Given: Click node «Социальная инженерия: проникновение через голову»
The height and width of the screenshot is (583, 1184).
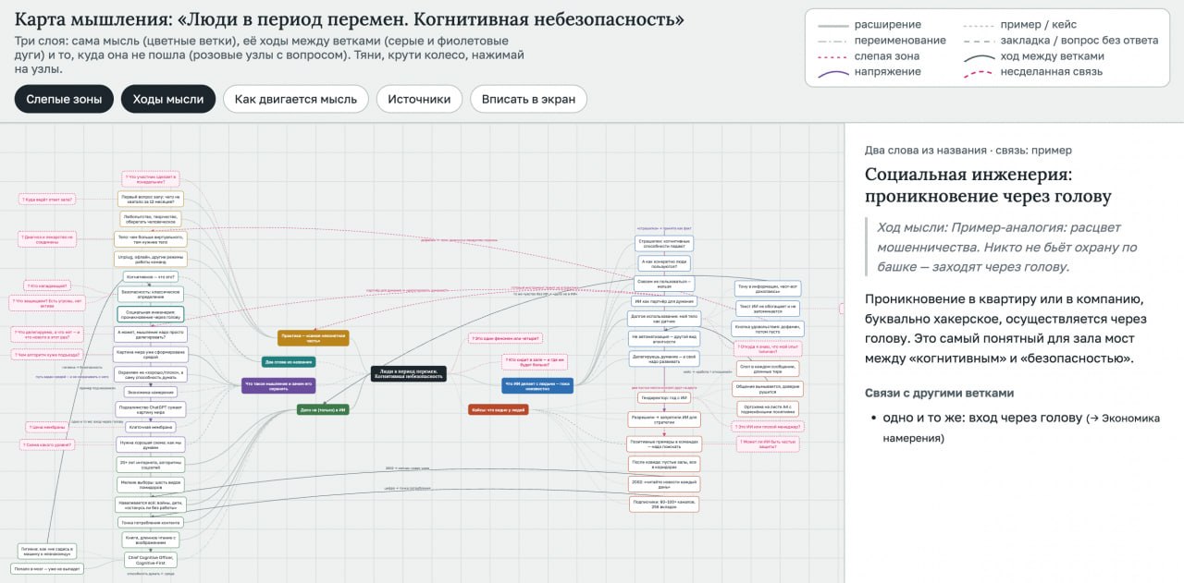Looking at the screenshot, I should (x=151, y=314).
